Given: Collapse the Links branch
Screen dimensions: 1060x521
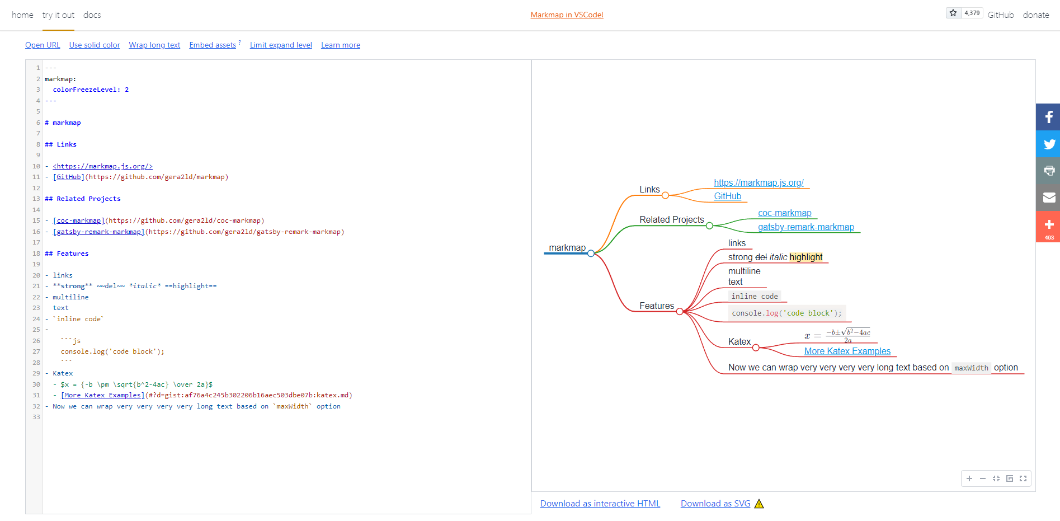Looking at the screenshot, I should (x=665, y=195).
